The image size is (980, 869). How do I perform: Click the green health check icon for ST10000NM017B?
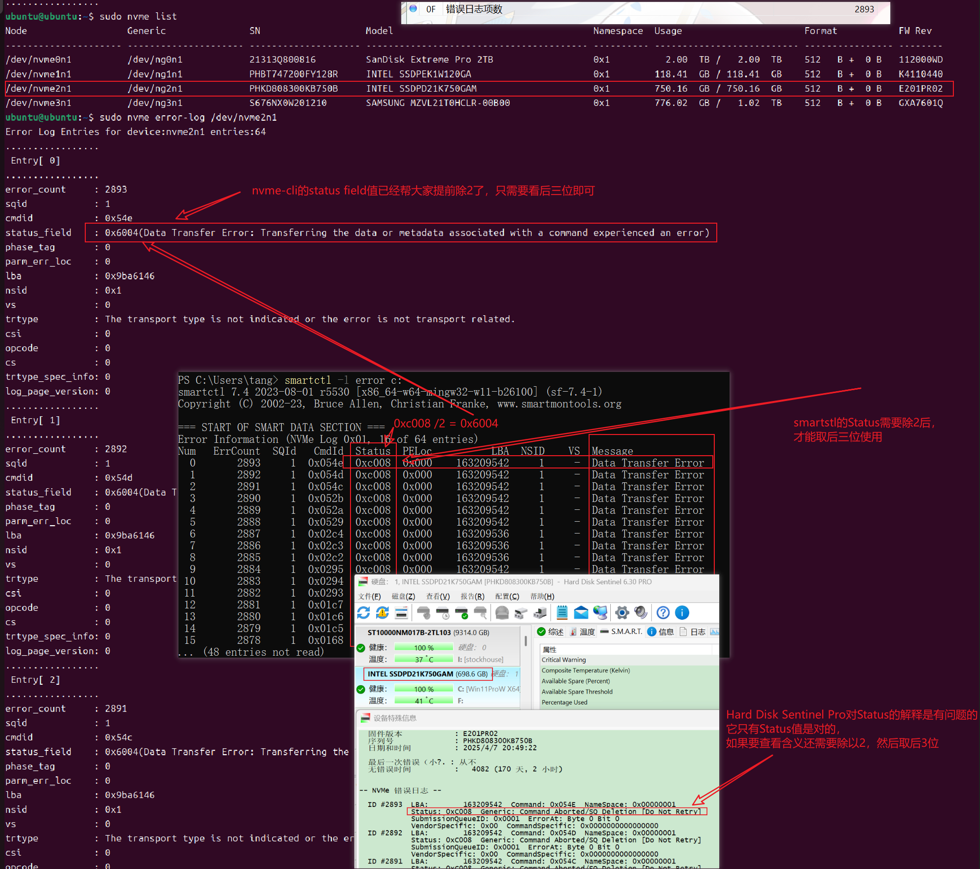pos(361,648)
